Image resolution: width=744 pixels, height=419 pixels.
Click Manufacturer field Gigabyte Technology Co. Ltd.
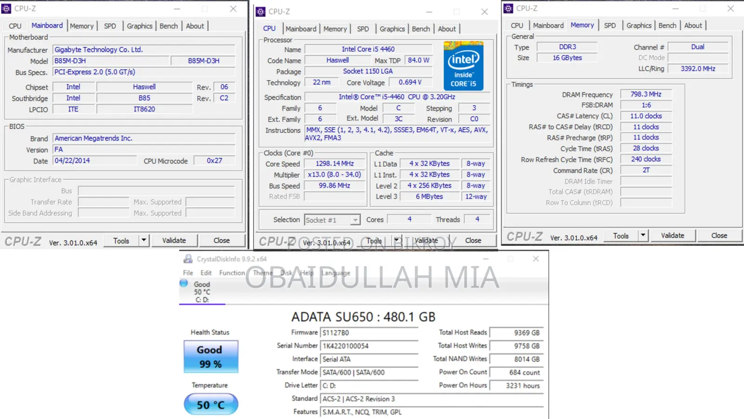click(144, 50)
